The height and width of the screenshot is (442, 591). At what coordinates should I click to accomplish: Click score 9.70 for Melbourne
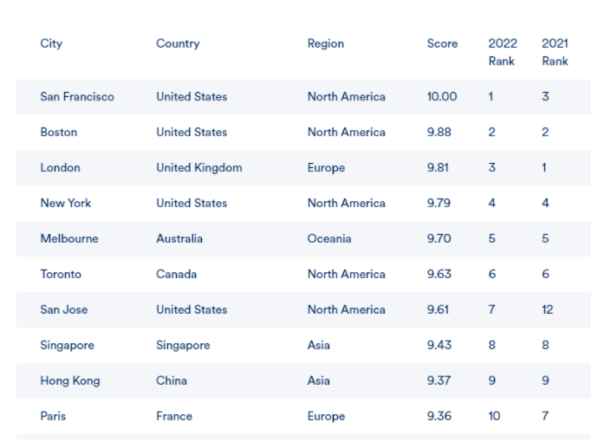coord(439,238)
